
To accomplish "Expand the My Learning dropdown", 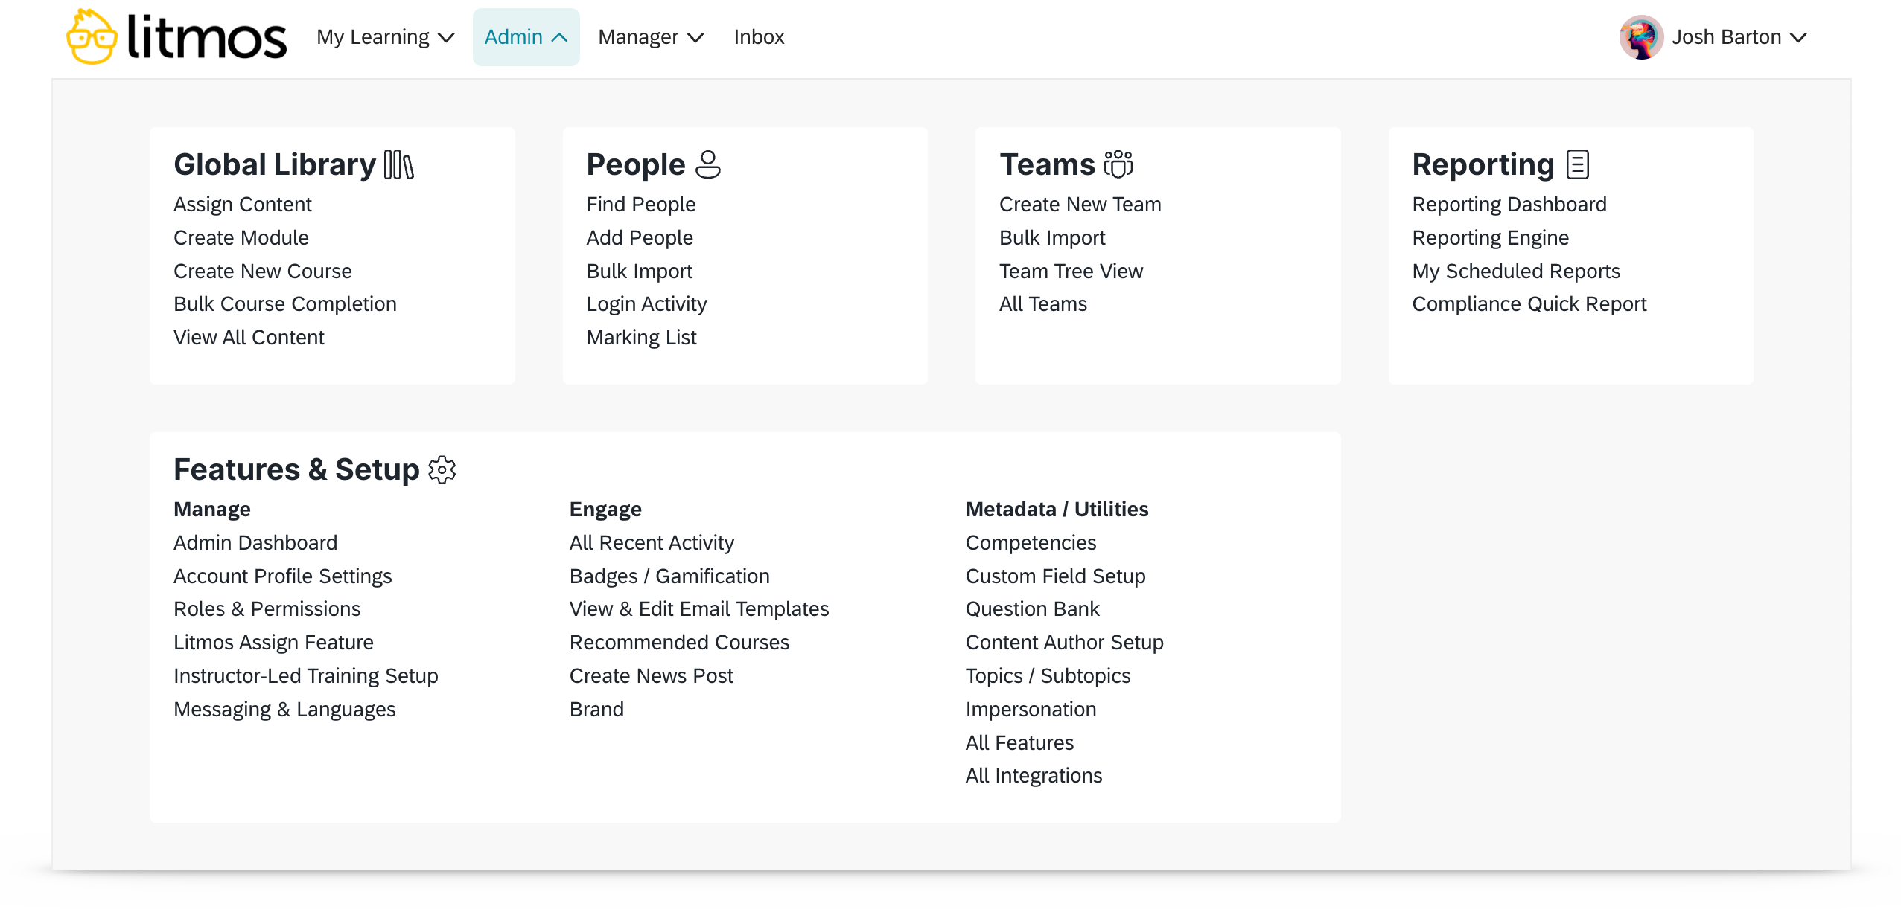I will [385, 37].
